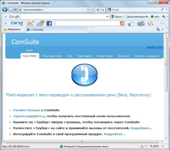Viewport: 170px width, 150px height.
Task: Click the three-circles more icon on Bing toolbar
Action: click(162, 24)
